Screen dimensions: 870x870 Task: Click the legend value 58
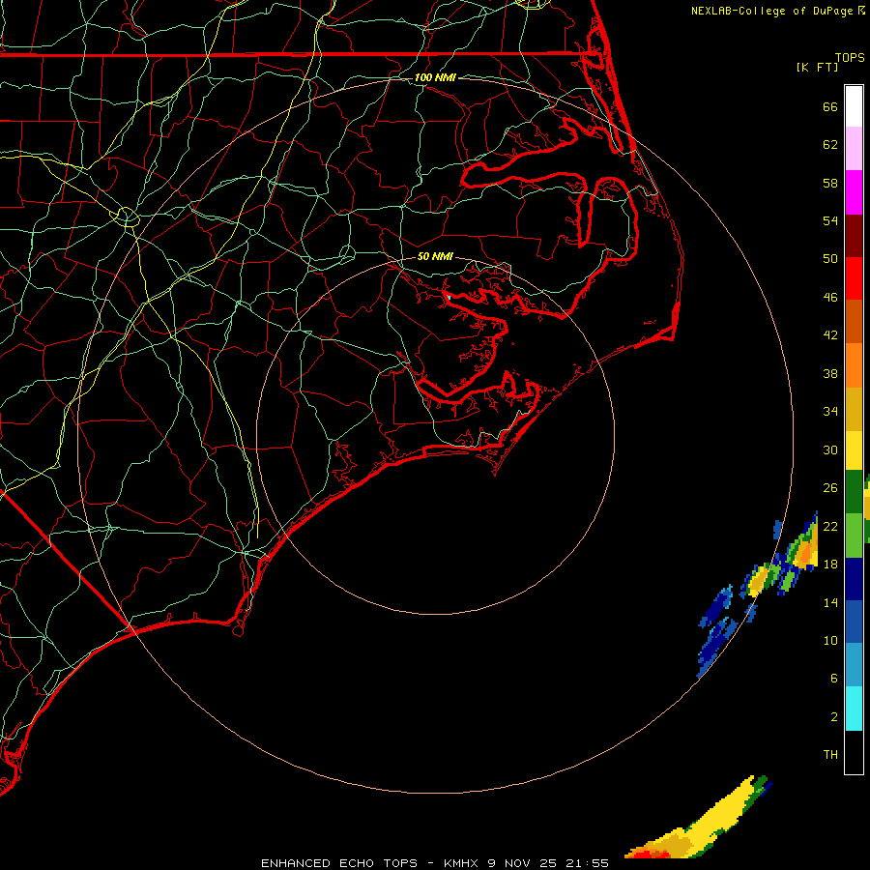[x=830, y=183]
